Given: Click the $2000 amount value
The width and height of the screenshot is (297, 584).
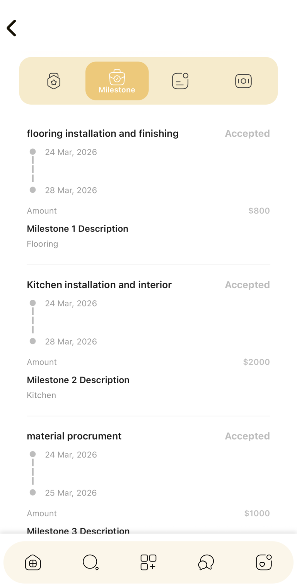Looking at the screenshot, I should point(256,362).
